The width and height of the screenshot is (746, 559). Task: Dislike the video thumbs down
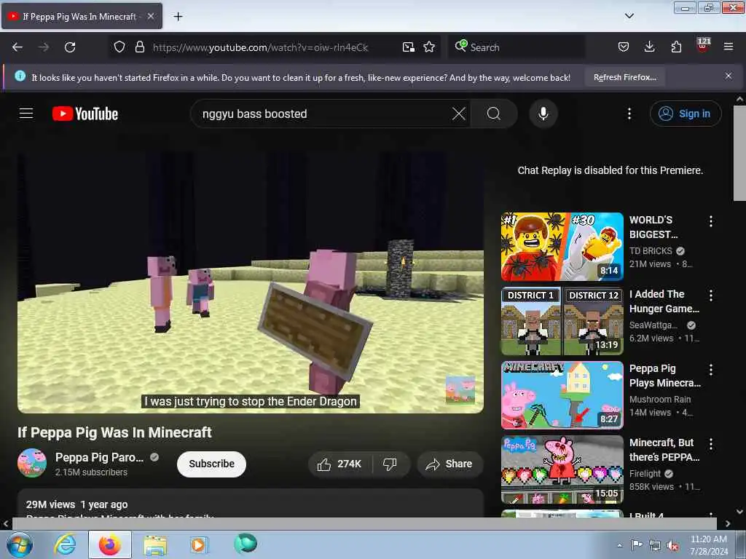(x=390, y=464)
